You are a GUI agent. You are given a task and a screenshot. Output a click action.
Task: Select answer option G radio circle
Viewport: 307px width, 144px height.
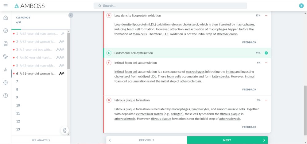[x=109, y=100]
